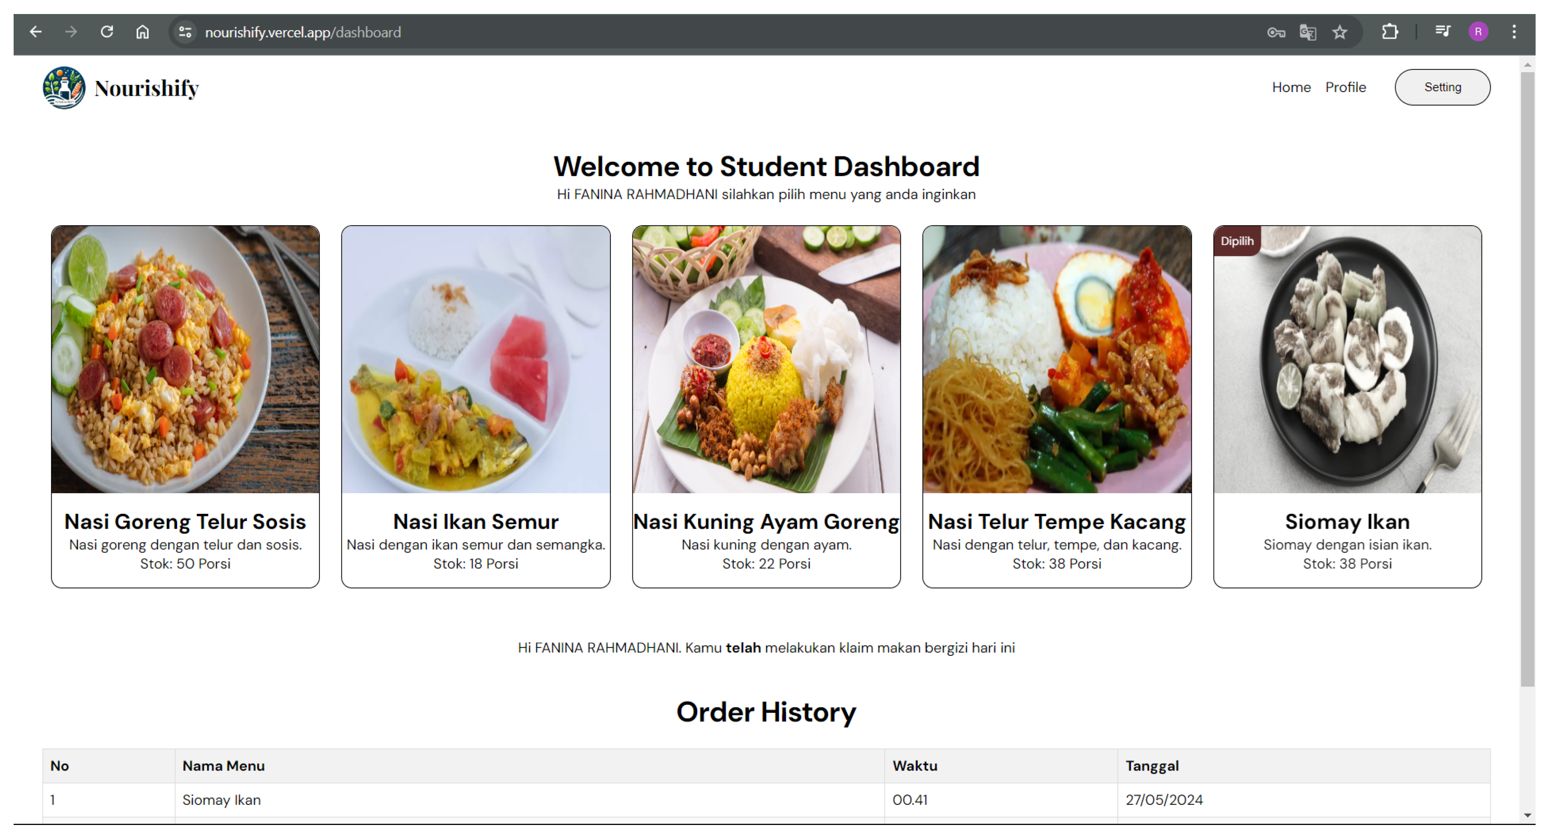Open the media playback controls icon

[1443, 32]
